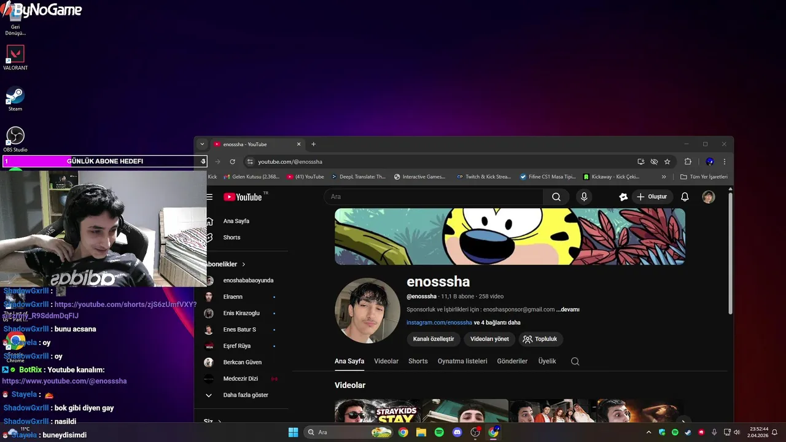Open the Steam tray icon
This screenshot has height=442, width=786.
coord(688,432)
